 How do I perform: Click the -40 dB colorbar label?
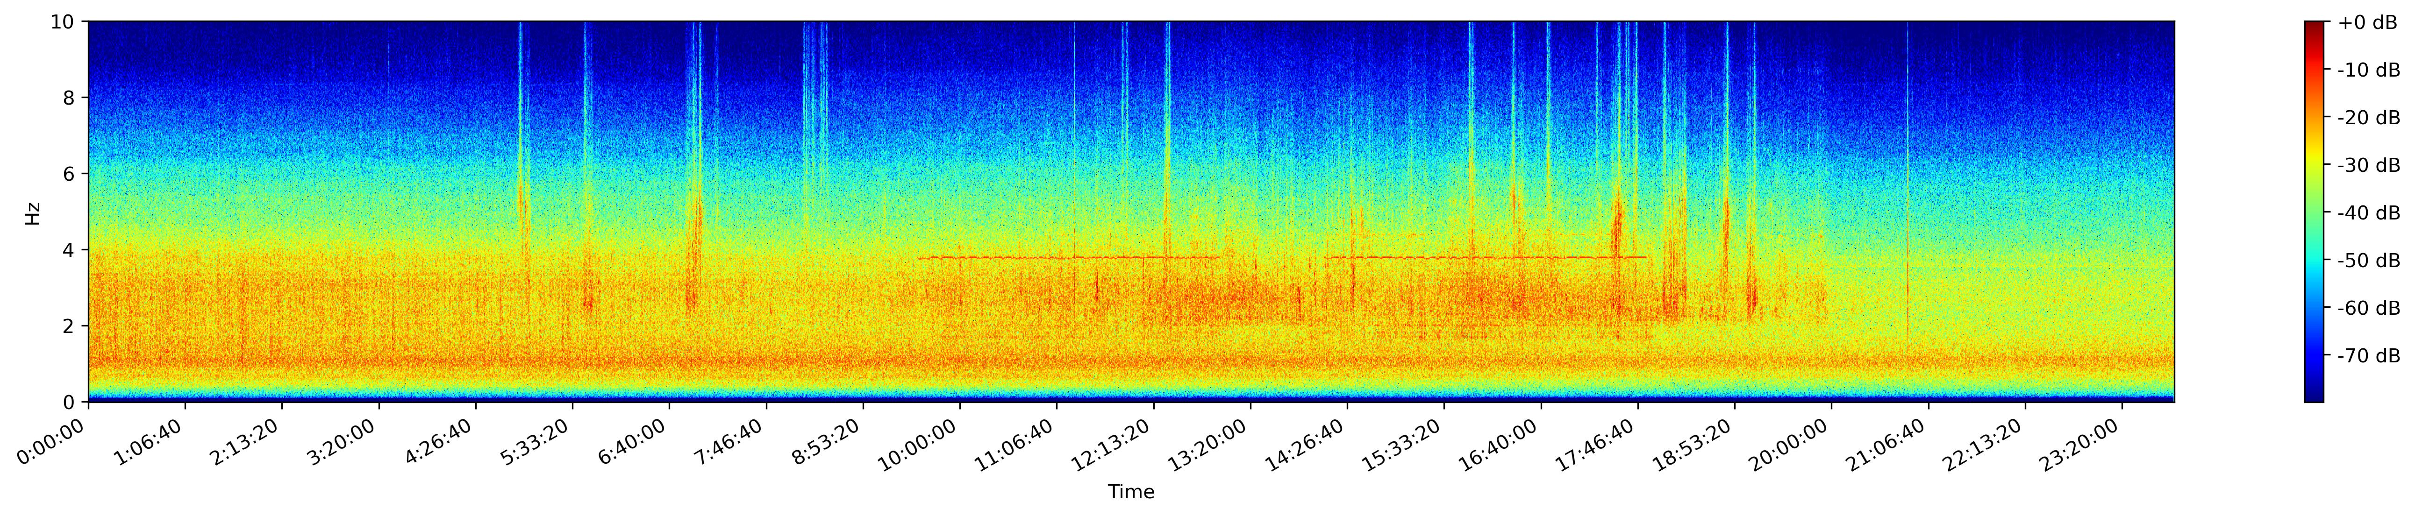pyautogui.click(x=2368, y=212)
